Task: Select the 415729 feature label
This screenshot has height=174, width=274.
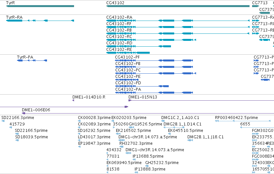Action: click(x=17, y=124)
